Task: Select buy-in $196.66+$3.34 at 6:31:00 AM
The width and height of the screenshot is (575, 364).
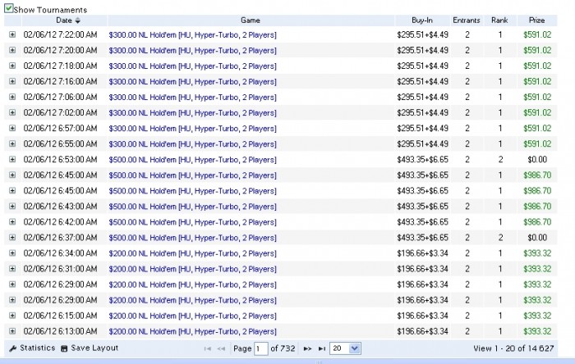Action: (422, 269)
